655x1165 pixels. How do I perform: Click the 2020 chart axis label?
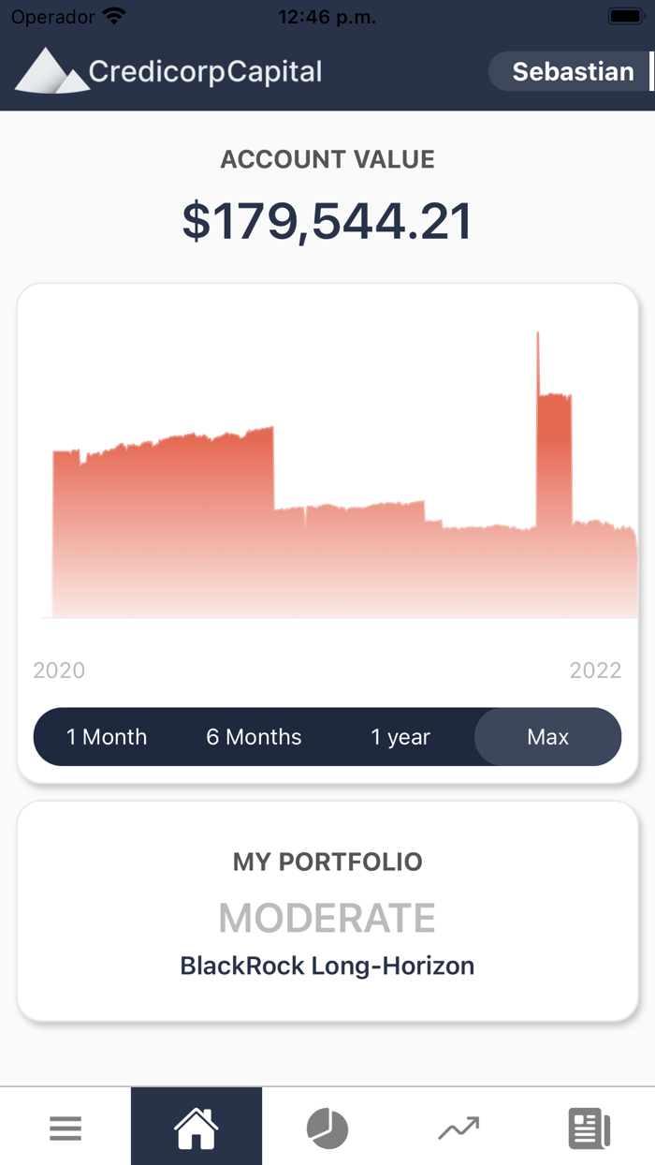[59, 670]
